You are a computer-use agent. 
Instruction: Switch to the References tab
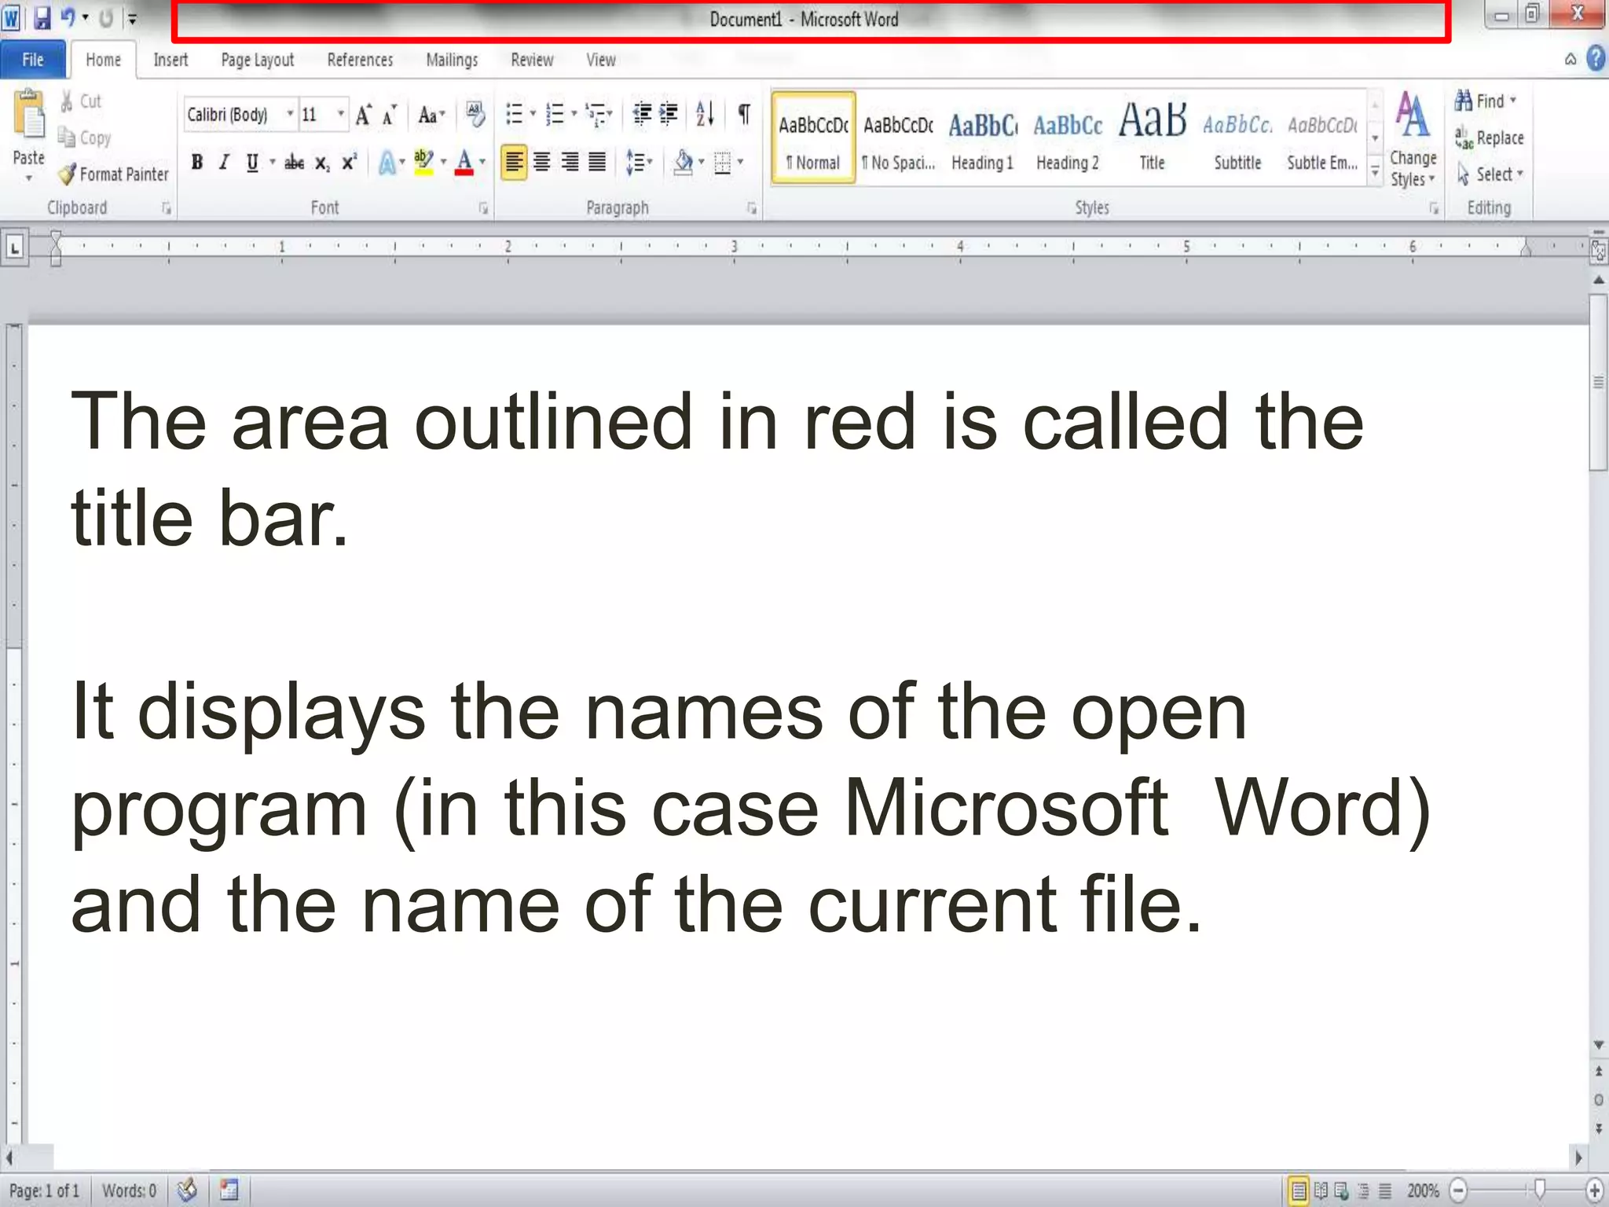point(360,61)
